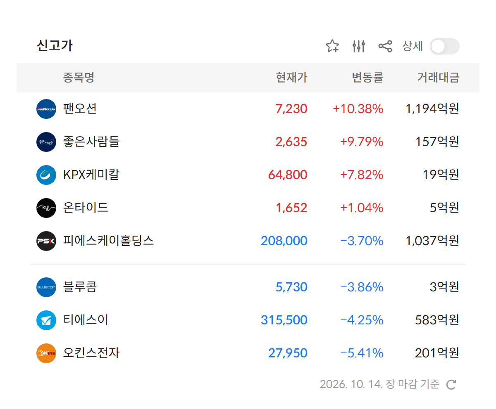The width and height of the screenshot is (496, 409).
Task: Open the 피에스케이홀딩스 stock name
Action: coord(108,241)
